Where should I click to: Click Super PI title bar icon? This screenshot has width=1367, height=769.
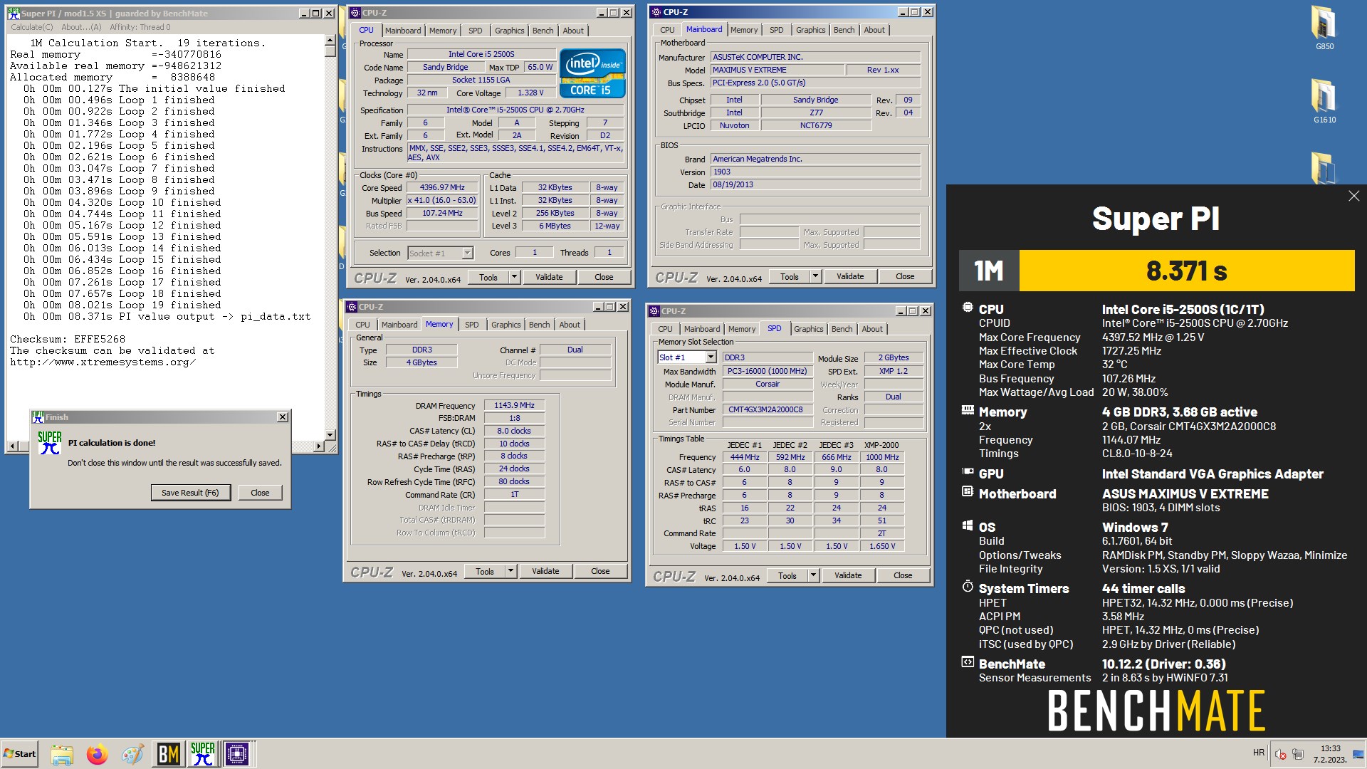click(14, 13)
